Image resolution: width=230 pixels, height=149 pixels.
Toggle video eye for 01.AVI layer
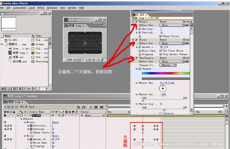pyautogui.click(x=5, y=115)
